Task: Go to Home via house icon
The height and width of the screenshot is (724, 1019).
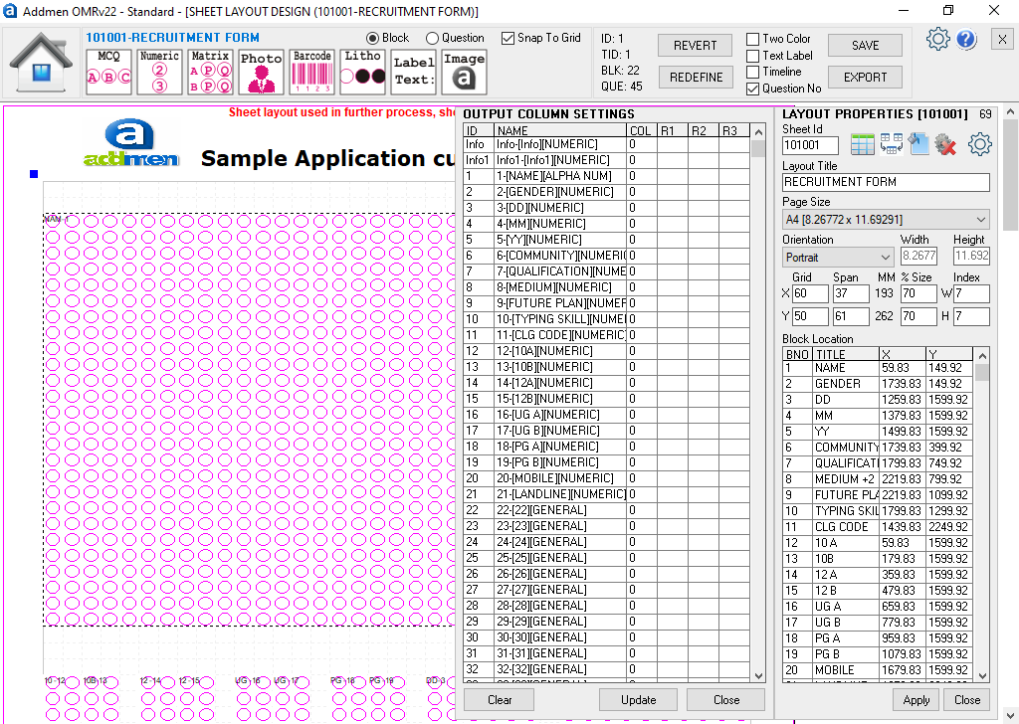Action: (41, 64)
